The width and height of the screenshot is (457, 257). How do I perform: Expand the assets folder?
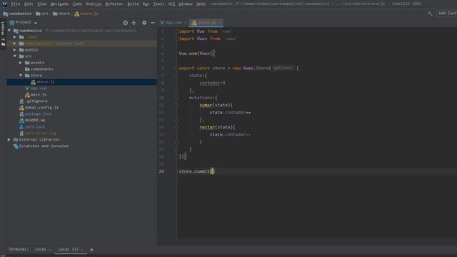tap(21, 63)
